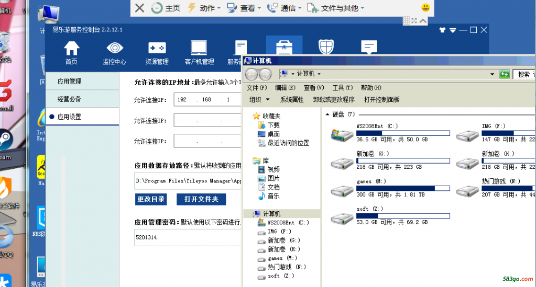Click the smiley face icon on remote toolbar
Image resolution: width=536 pixels, height=287 pixels.
(x=425, y=7)
